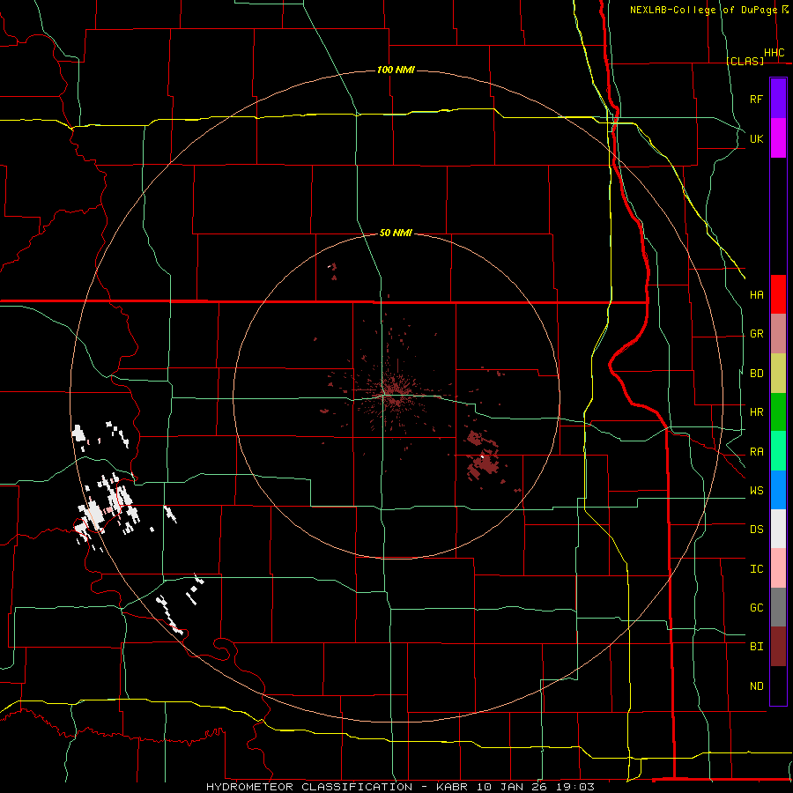Click the RA rain legend swatch
Viewport: 793px width, 793px height.
(x=778, y=451)
